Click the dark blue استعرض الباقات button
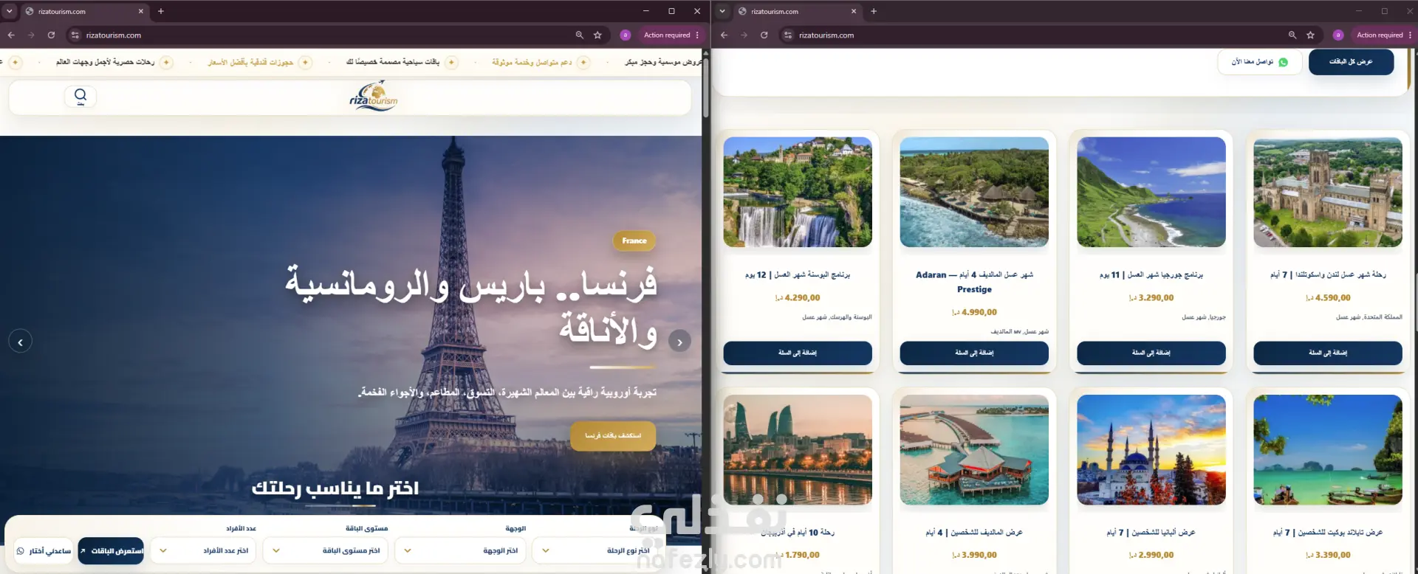 (111, 550)
